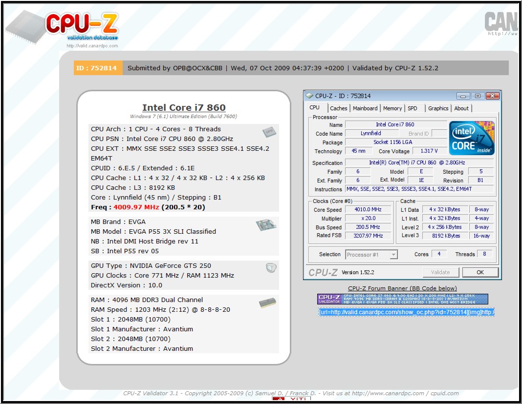Click the GPU icon beside GPU Type
This screenshot has width=522, height=404.
coord(271,268)
